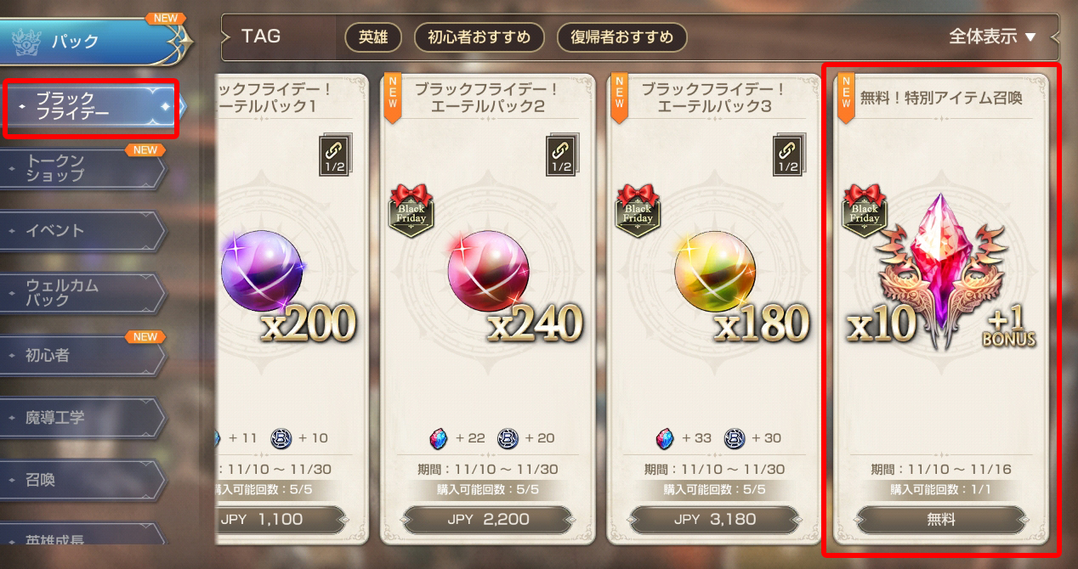
Task: Claim the free 無料 item summon
Action: [941, 520]
